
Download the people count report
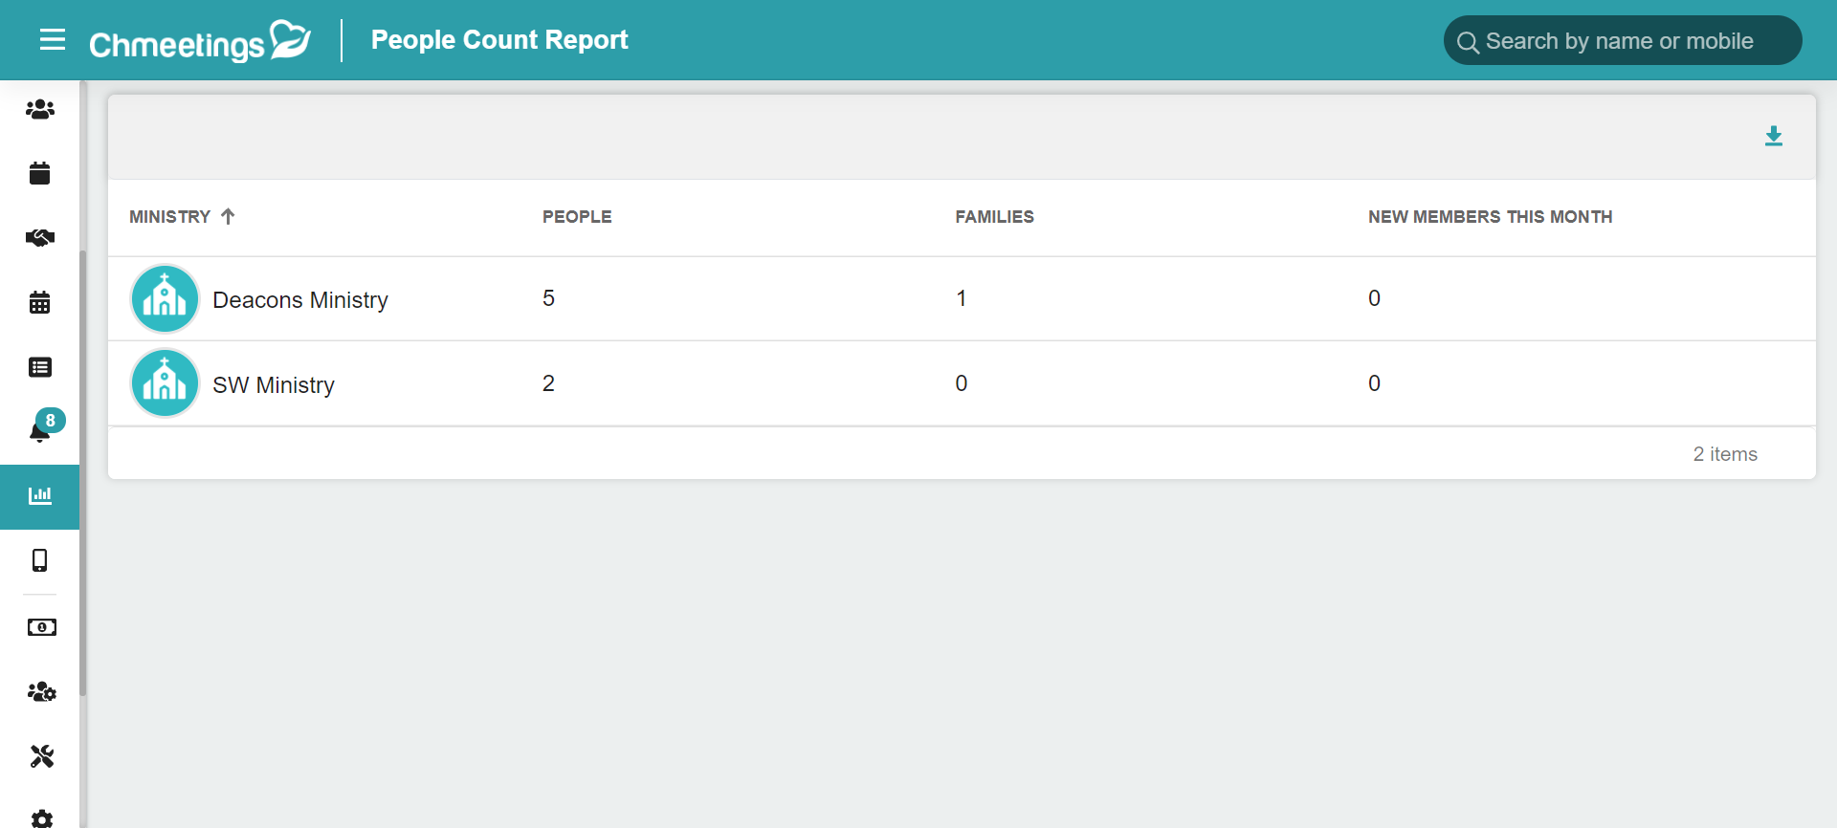click(1774, 136)
